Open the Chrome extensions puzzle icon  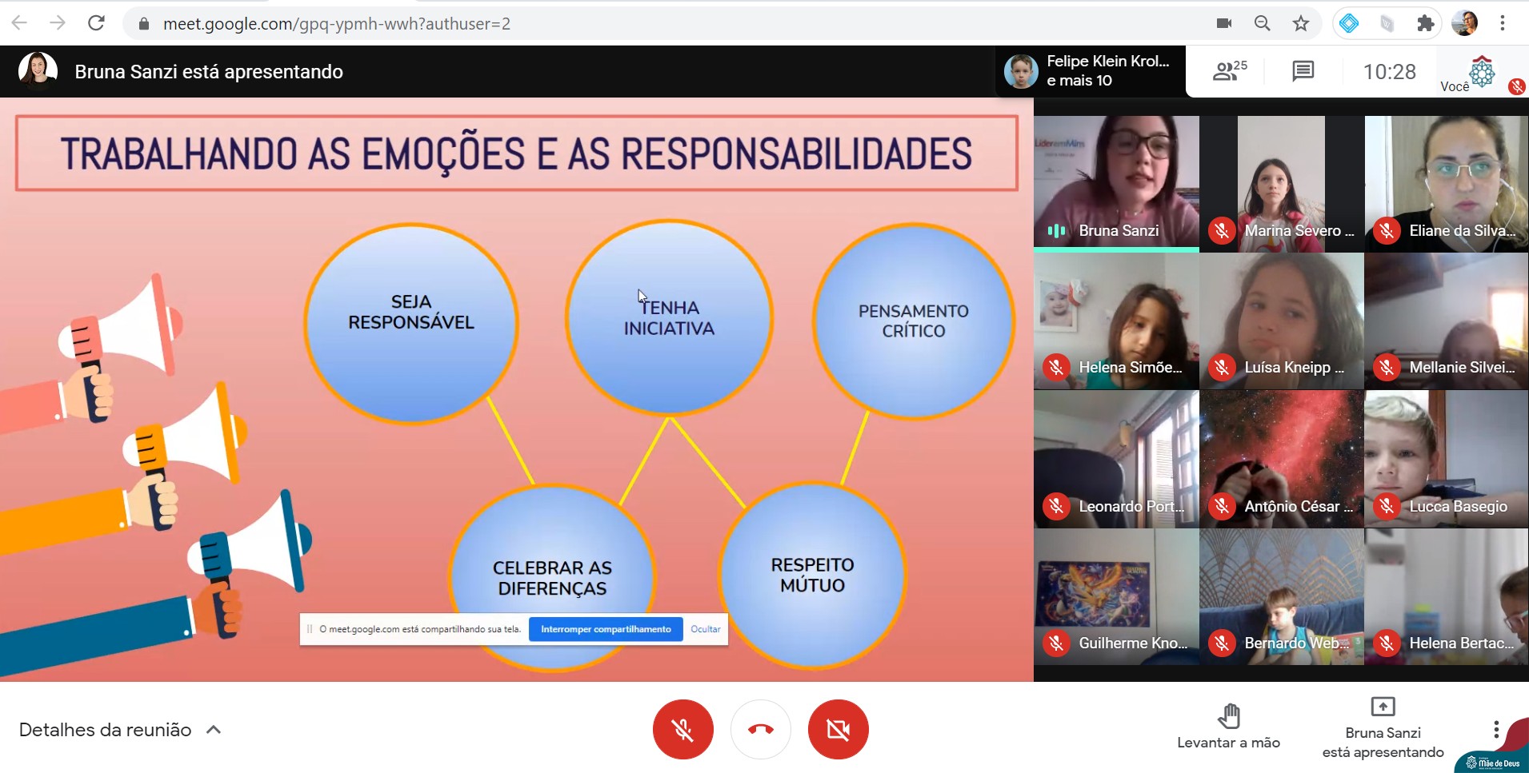coord(1425,23)
